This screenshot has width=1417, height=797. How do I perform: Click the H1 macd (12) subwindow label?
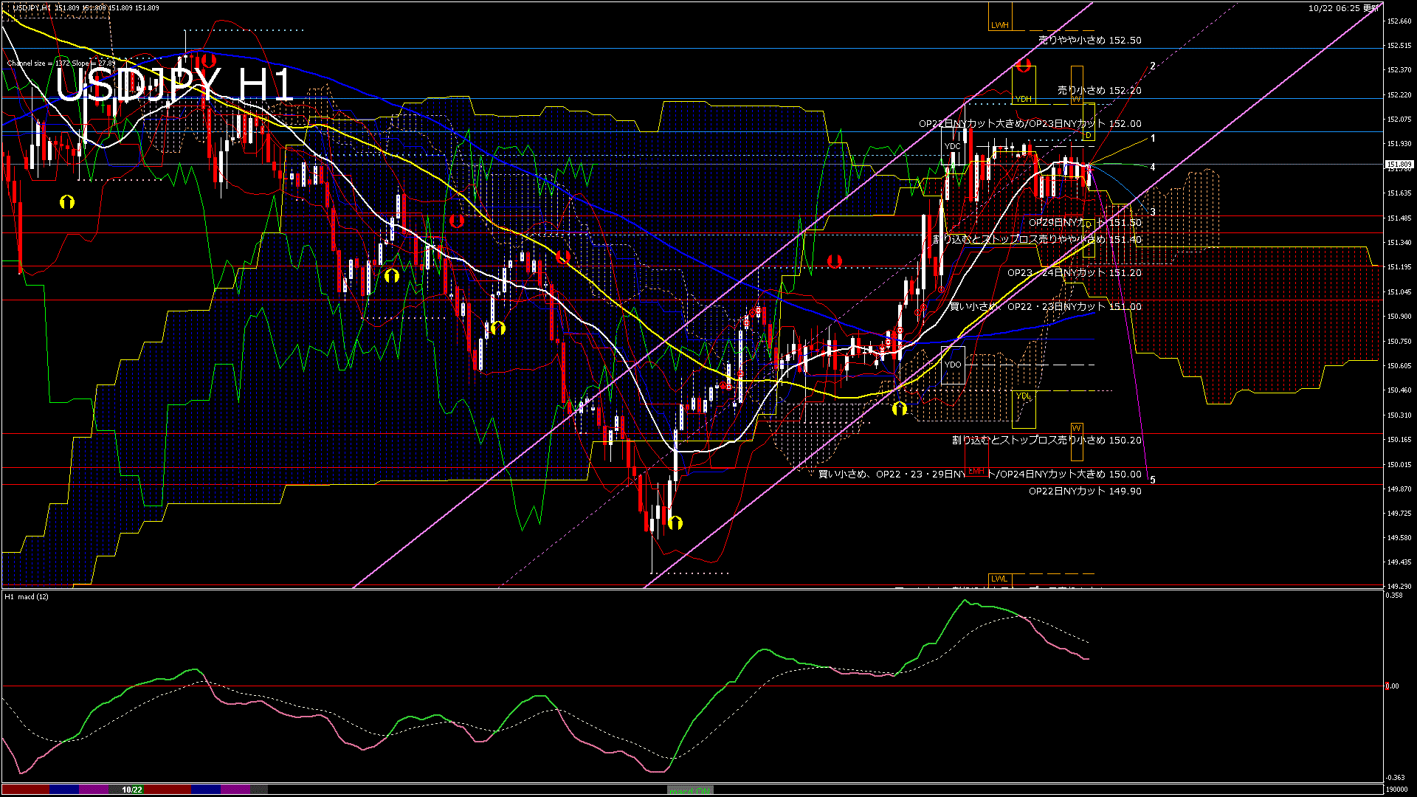[27, 596]
